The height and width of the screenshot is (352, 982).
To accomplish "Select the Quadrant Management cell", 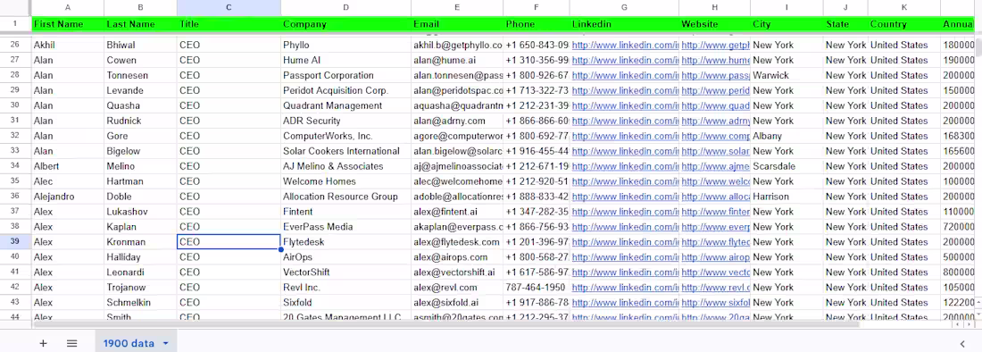I will click(345, 105).
